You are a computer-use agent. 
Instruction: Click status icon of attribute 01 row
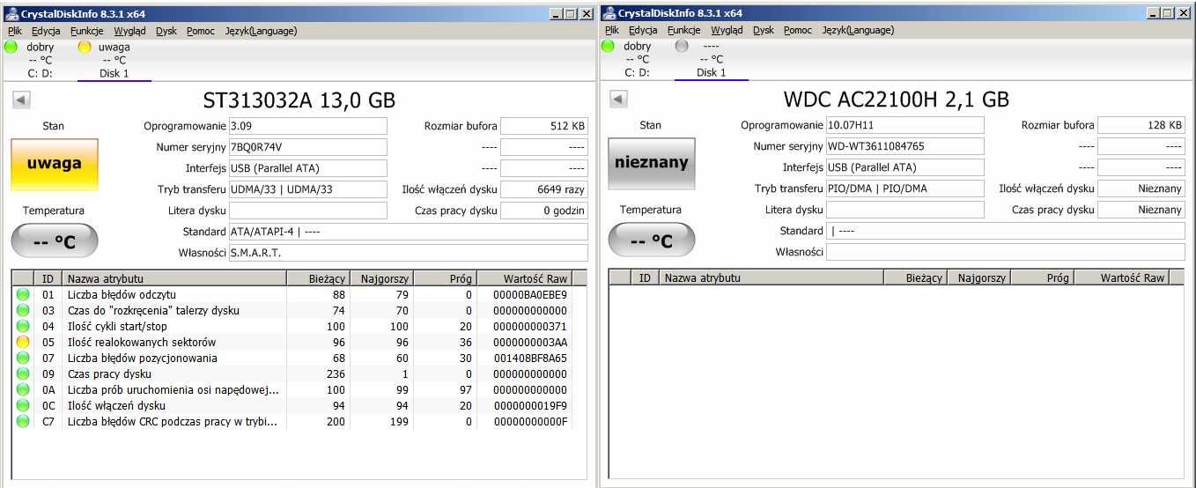click(23, 294)
